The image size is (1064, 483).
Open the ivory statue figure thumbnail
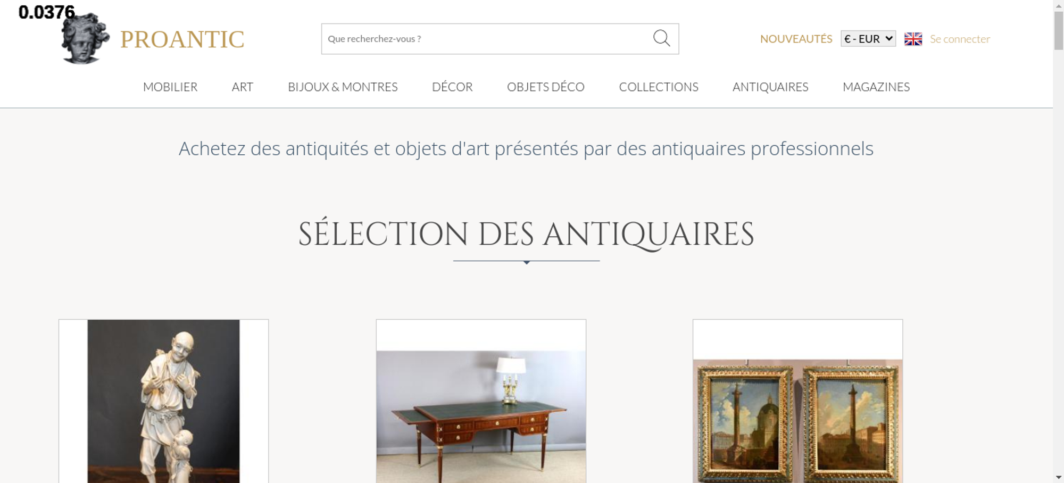163,401
